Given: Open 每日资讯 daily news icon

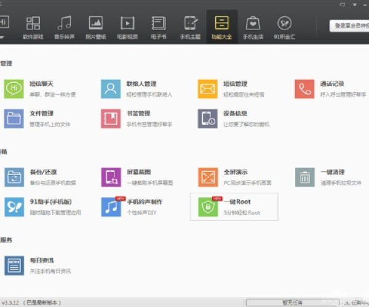Looking at the screenshot, I should click(x=14, y=266).
